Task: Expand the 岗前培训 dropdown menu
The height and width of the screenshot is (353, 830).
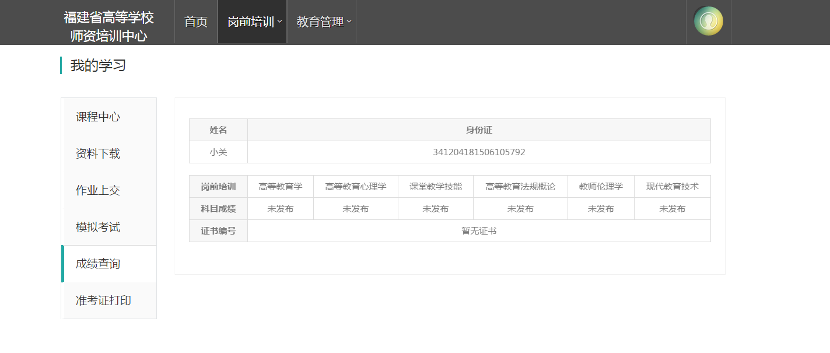Action: pos(252,22)
